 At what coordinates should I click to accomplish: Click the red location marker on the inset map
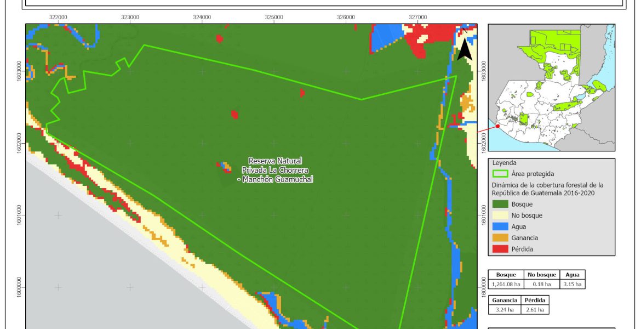pos(497,126)
